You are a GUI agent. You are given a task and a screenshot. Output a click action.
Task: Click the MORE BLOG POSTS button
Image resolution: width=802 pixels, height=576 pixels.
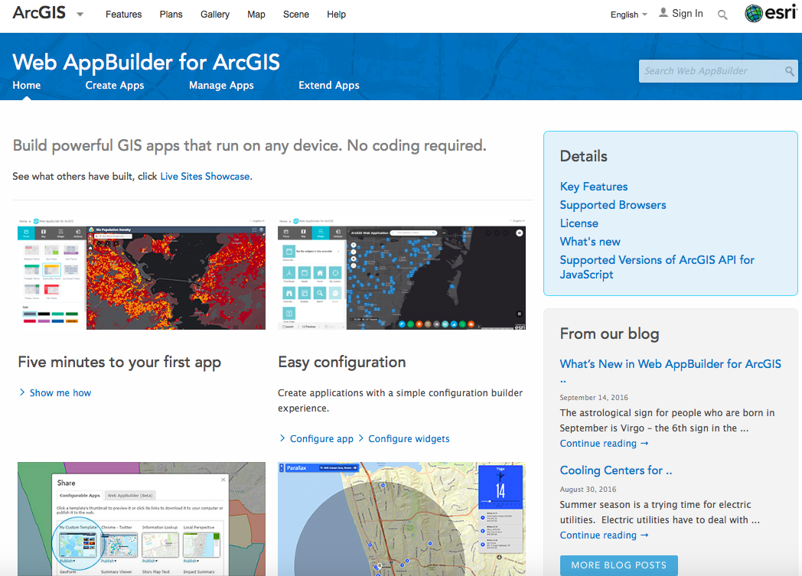pyautogui.click(x=619, y=565)
